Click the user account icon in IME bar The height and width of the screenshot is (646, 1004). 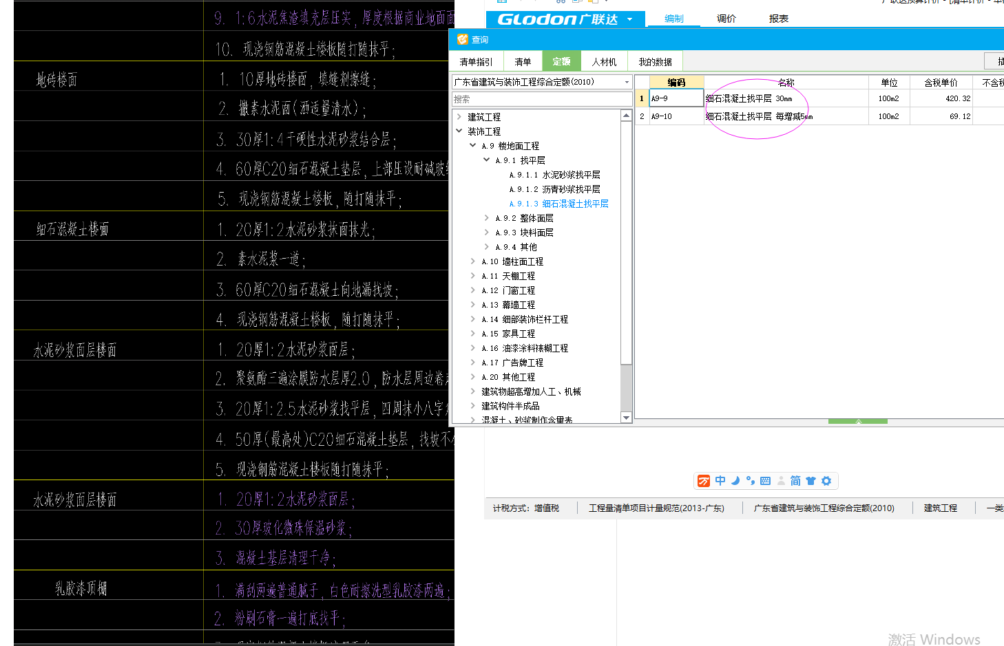coord(781,481)
